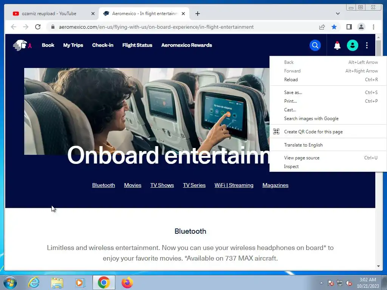This screenshot has height=290, width=387.
Task: Select Print... from the context menu
Action: pos(328,101)
